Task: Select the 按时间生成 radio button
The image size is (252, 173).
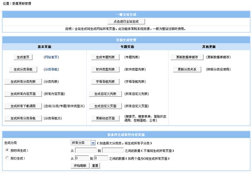Action: point(7,150)
